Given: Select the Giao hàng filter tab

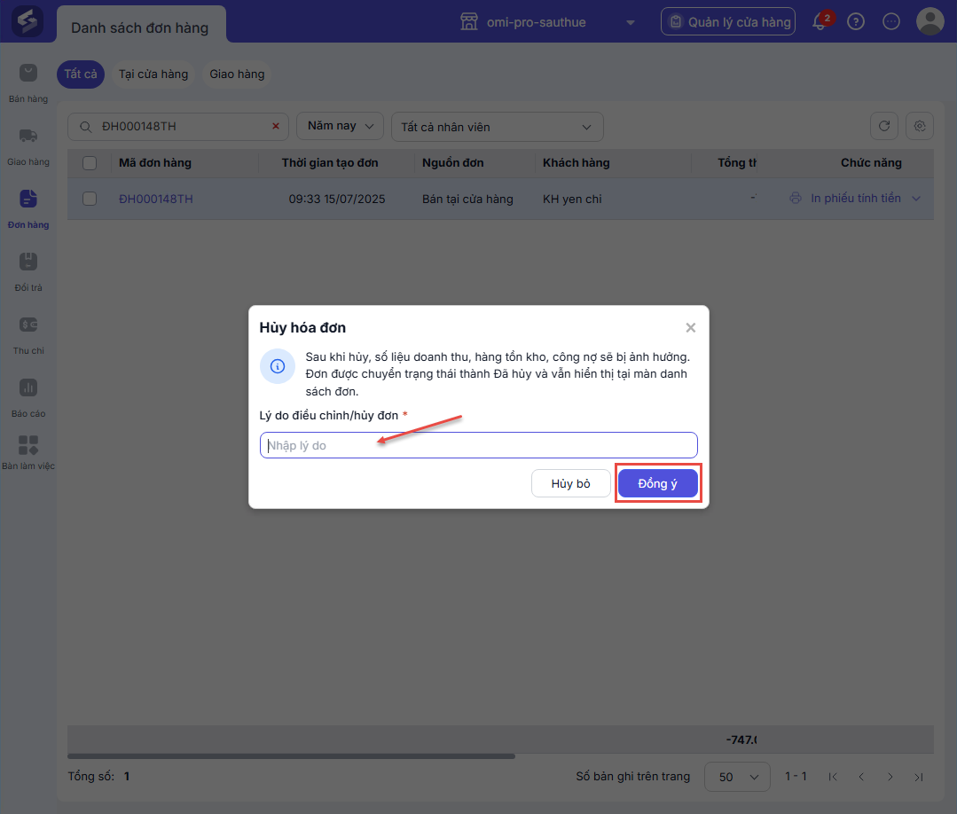Looking at the screenshot, I should [237, 74].
